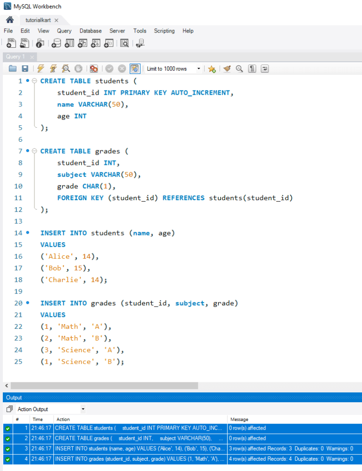Run EXPLAIN on the current statement
Image resolution: width=362 pixels, height=471 pixels.
[66, 69]
